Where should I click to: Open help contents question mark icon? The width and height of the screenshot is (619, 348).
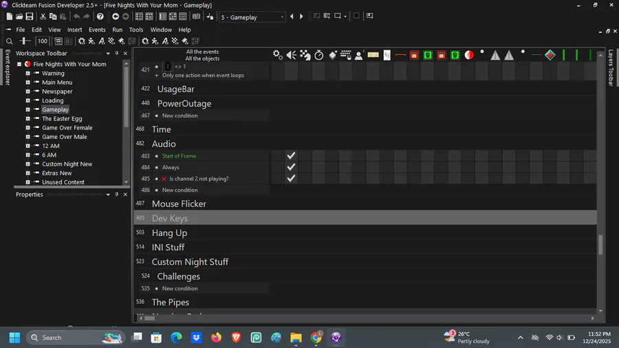pos(100,17)
